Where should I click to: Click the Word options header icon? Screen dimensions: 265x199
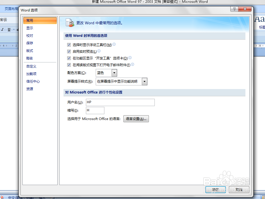tap(70, 23)
